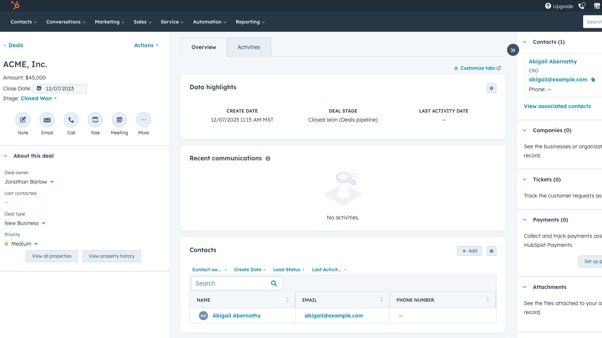Click the calendar icon in Close Date field
The width and height of the screenshot is (602, 338).
click(39, 88)
